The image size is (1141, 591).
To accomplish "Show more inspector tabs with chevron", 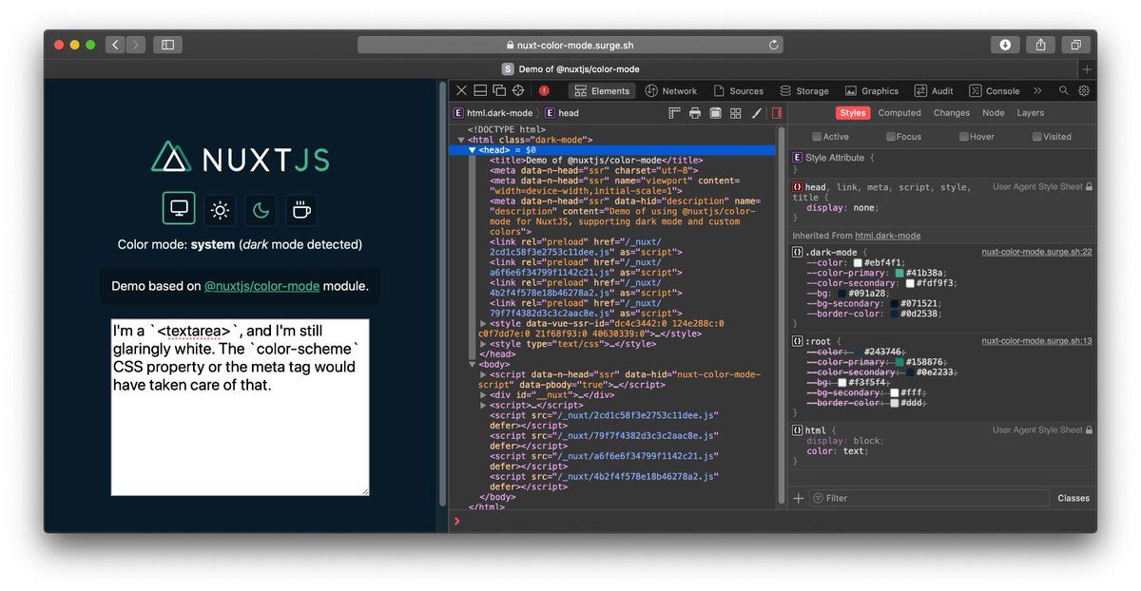I will tap(1037, 91).
